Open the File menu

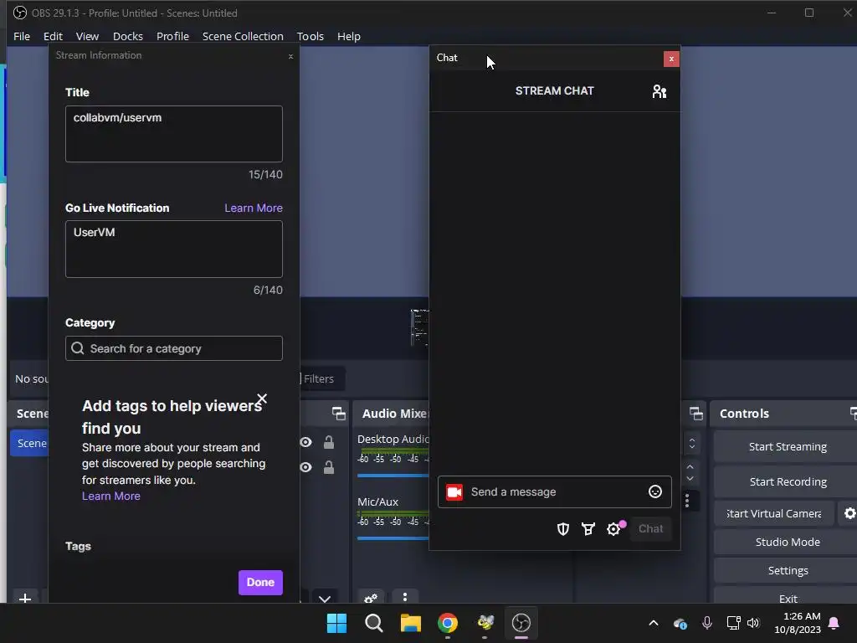[x=22, y=36]
